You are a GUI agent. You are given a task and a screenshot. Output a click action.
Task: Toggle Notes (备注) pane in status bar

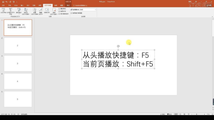coord(163,114)
